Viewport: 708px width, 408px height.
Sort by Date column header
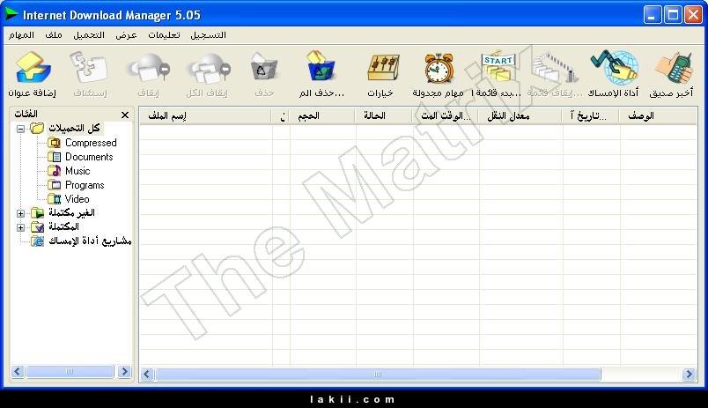tap(591, 115)
